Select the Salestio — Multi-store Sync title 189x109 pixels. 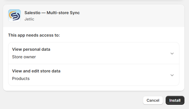click(x=52, y=13)
